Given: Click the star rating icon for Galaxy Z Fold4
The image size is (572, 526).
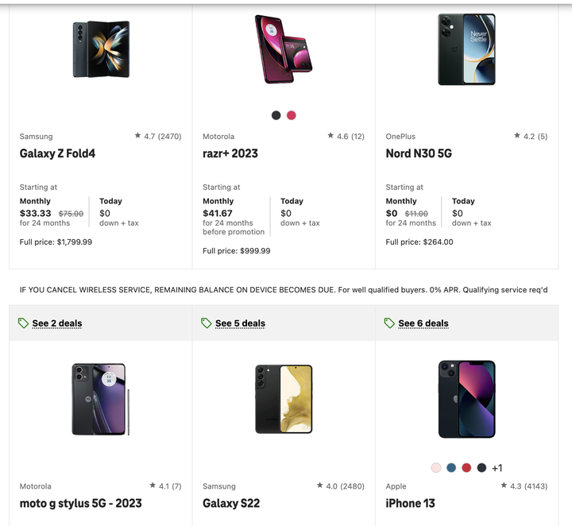Looking at the screenshot, I should click(137, 135).
